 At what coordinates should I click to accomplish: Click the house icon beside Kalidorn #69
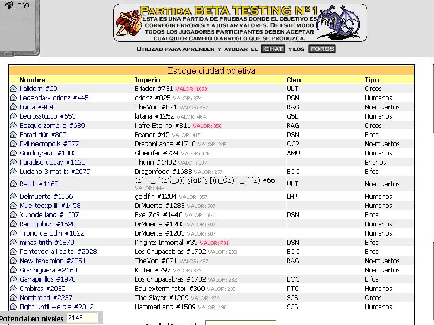point(13,88)
